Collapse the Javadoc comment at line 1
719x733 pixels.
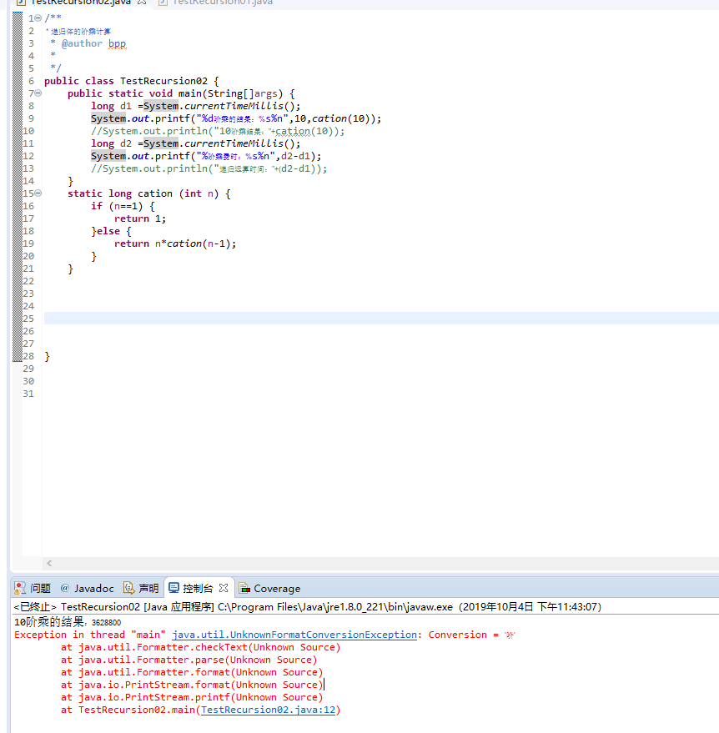(38, 18)
